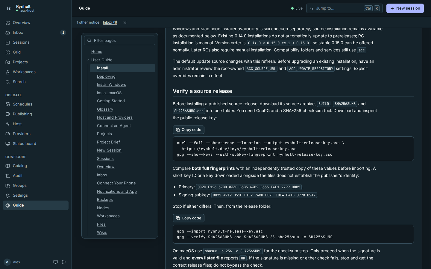Click the SHA256SUMS.asc inline code

point(189,111)
